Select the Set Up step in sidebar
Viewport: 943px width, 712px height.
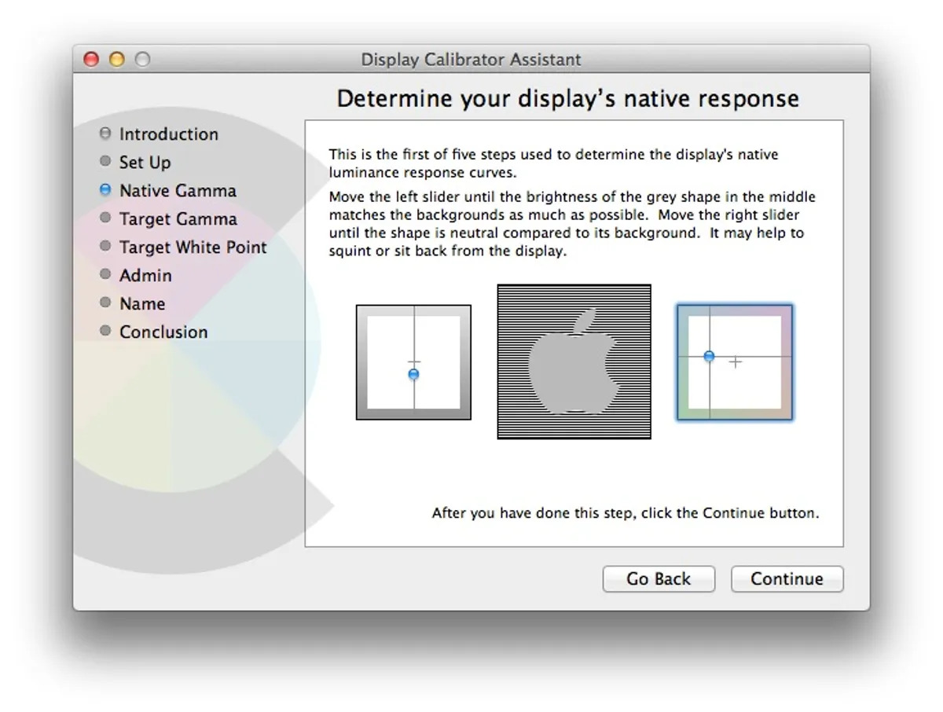coord(145,163)
